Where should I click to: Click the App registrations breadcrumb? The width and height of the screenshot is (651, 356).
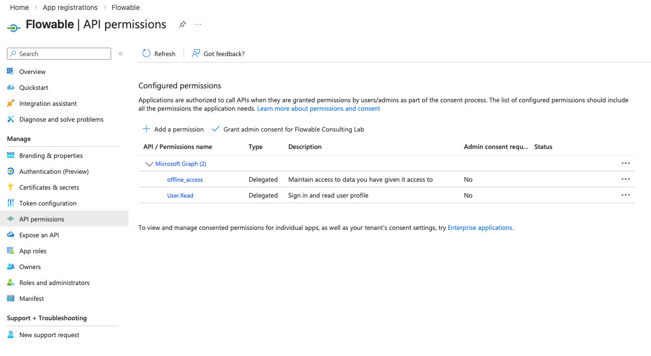tap(70, 7)
